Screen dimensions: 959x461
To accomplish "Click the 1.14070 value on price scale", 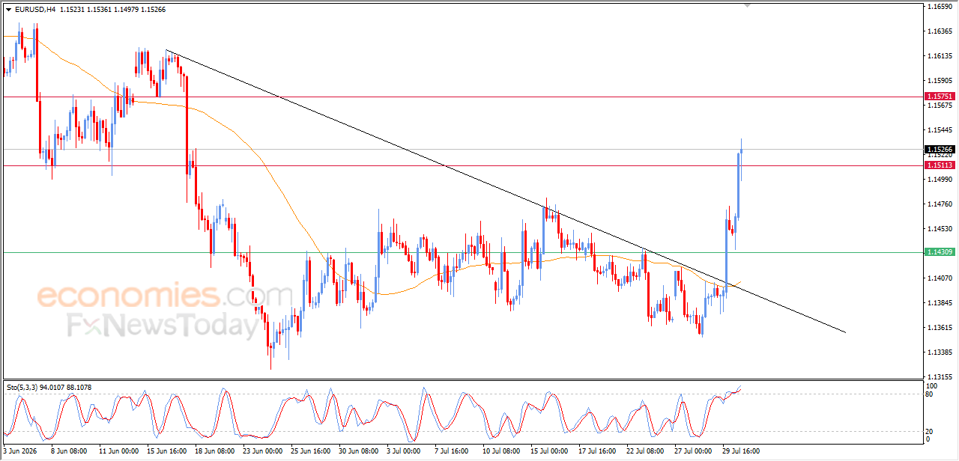I will click(939, 278).
